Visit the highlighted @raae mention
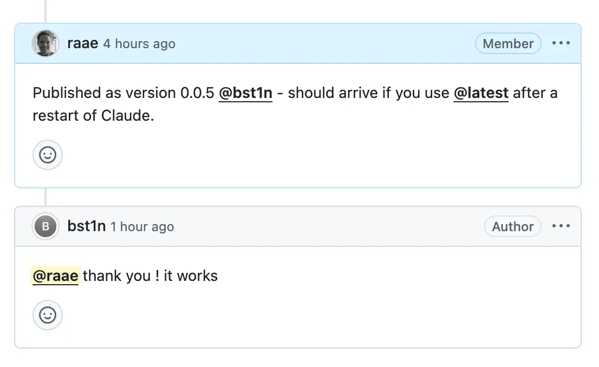 (55, 276)
